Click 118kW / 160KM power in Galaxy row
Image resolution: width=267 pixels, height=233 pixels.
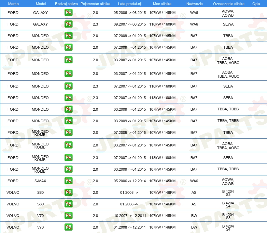[162, 24]
